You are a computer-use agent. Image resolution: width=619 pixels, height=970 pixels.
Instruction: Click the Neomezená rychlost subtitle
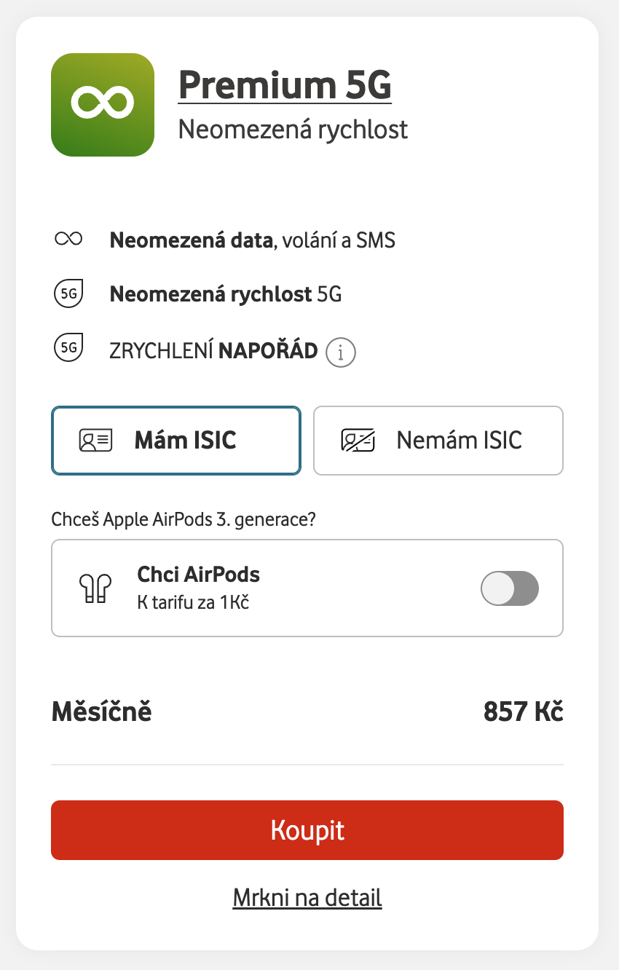click(x=293, y=130)
